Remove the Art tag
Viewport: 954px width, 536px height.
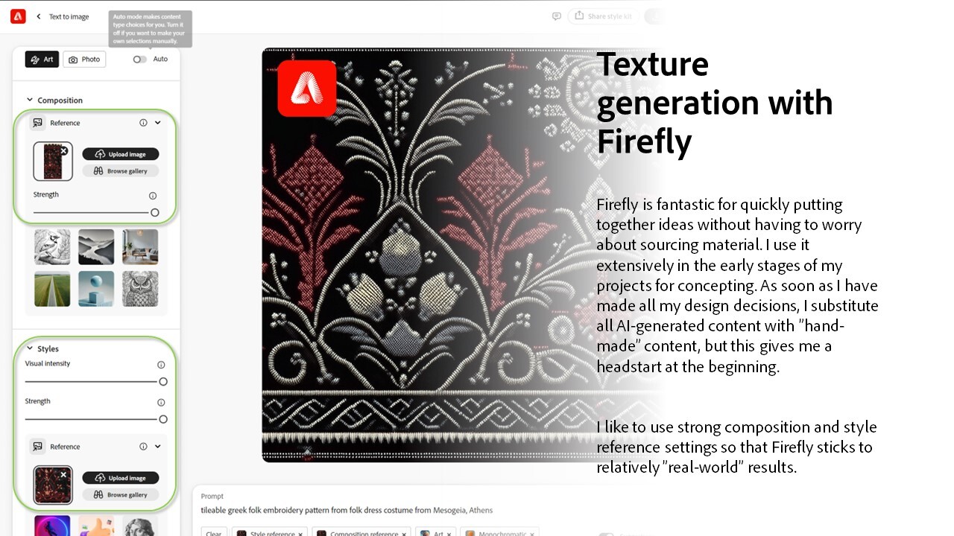coord(449,533)
